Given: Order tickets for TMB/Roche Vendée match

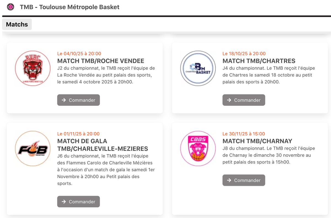Looking at the screenshot, I should coord(79,100).
